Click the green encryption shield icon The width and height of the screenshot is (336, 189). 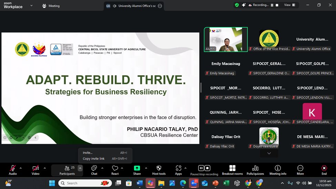[x=237, y=5]
